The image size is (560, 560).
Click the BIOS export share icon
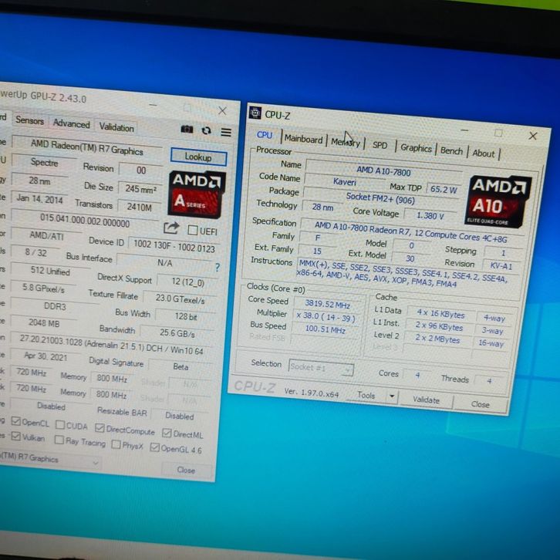point(171,228)
